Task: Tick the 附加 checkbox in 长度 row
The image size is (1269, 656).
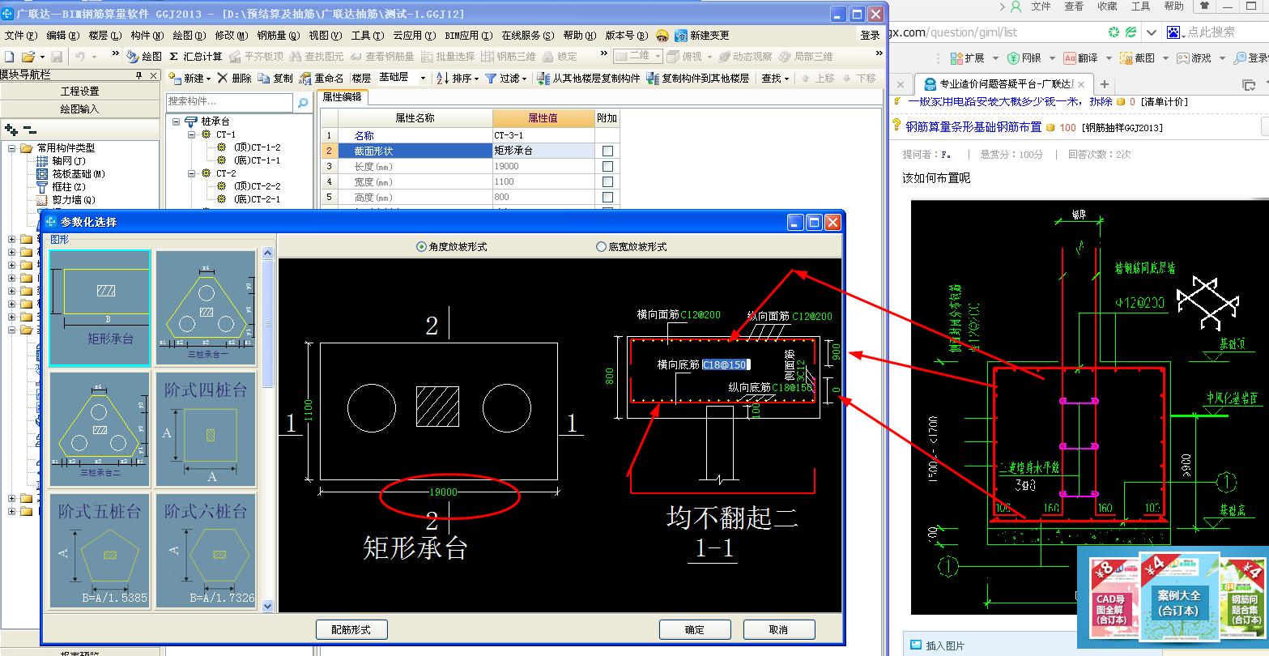Action: pyautogui.click(x=607, y=166)
